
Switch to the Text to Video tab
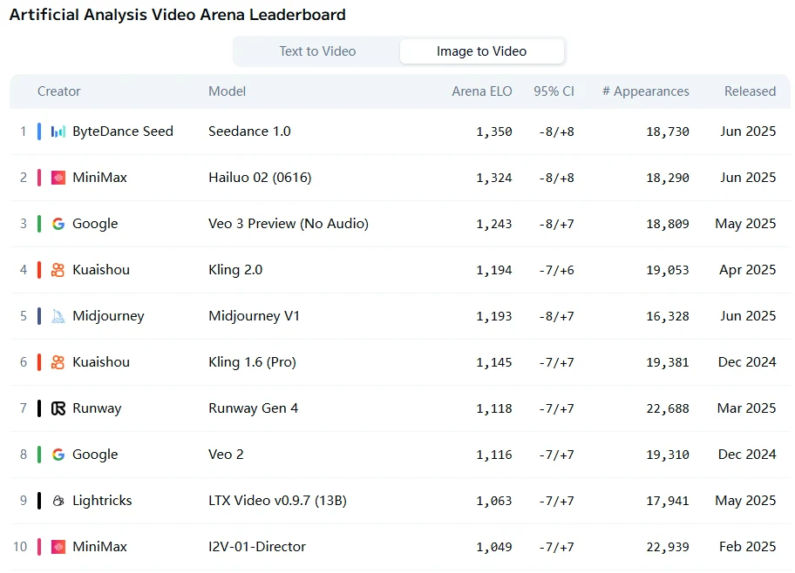click(317, 51)
